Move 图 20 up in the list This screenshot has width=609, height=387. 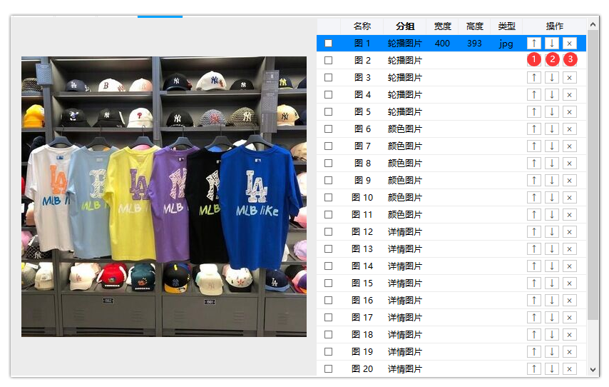coord(534,368)
